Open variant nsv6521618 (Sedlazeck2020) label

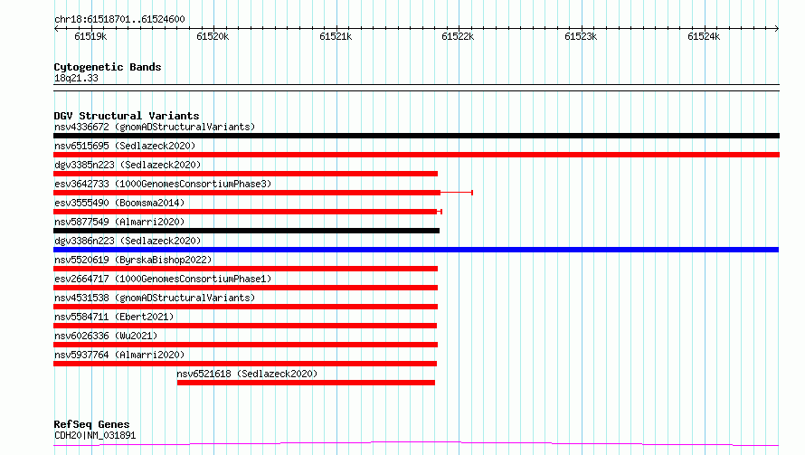(247, 374)
